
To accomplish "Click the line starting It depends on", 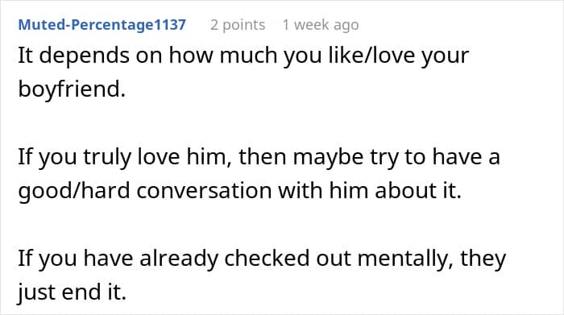I will pos(243,56).
